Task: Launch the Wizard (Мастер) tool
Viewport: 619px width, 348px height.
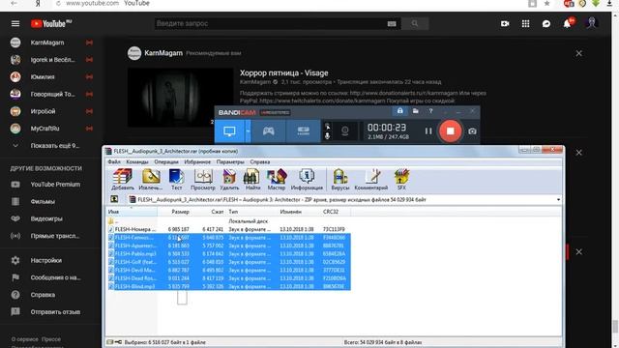Action: coord(277,180)
